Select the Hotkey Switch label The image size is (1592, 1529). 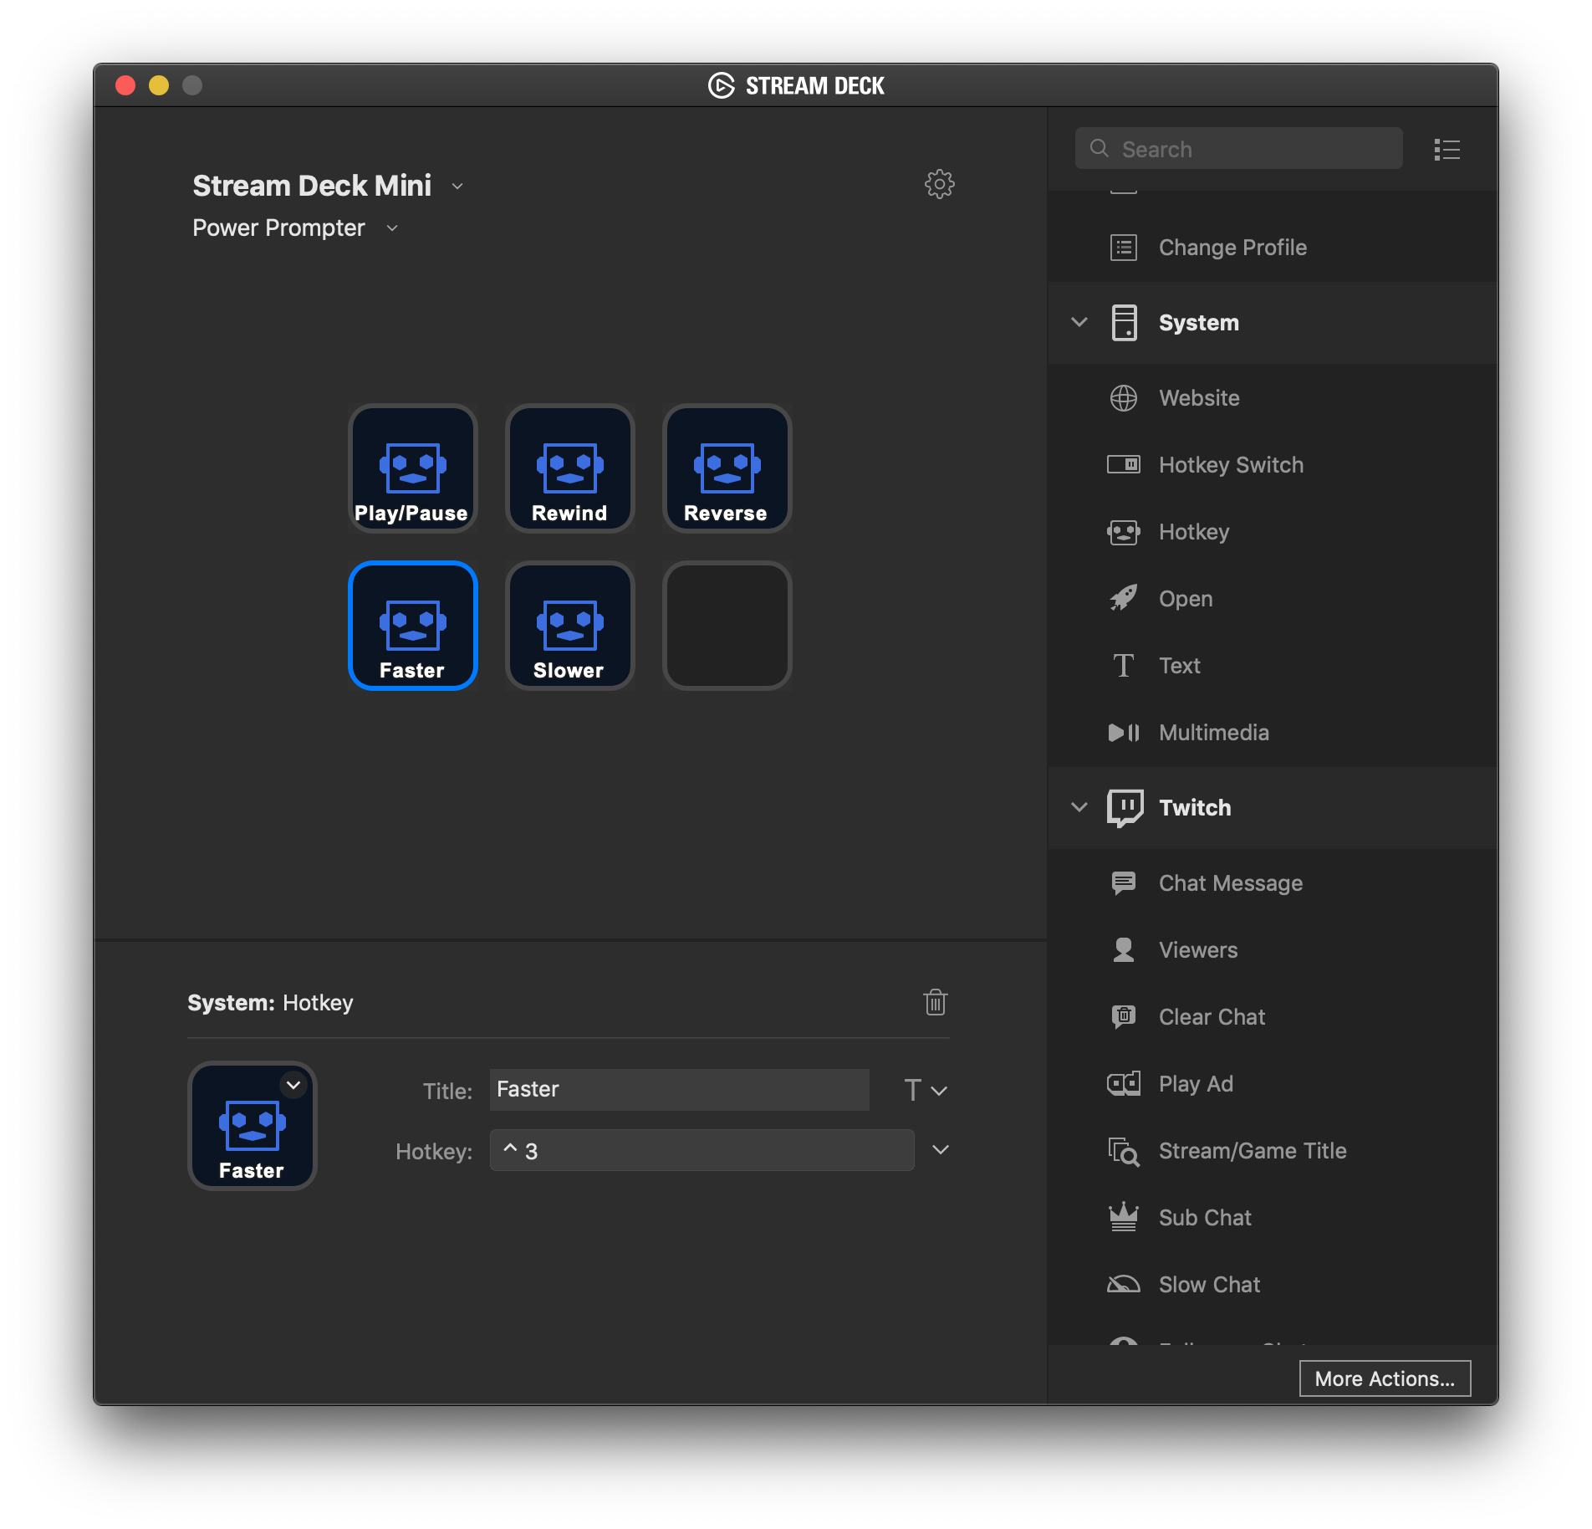click(1231, 465)
